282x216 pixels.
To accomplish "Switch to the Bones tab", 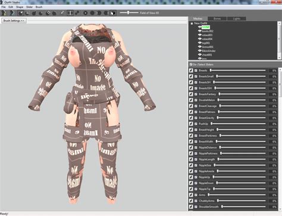I will 217,18.
